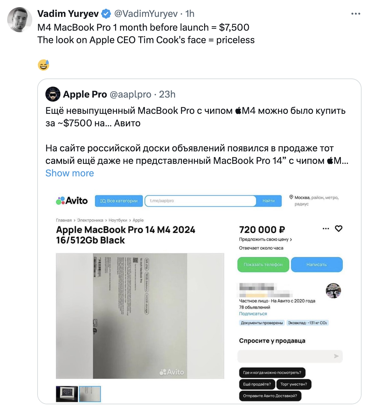Viewport: 370px width, 409px height.
Task: Select the first MacBook photo thumbnail
Action: (x=67, y=394)
